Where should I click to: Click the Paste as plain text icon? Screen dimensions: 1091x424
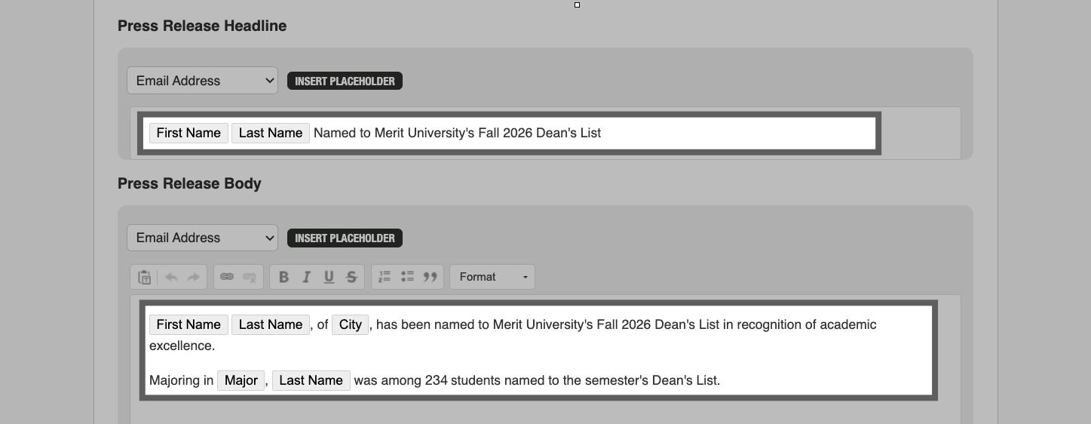tap(145, 277)
